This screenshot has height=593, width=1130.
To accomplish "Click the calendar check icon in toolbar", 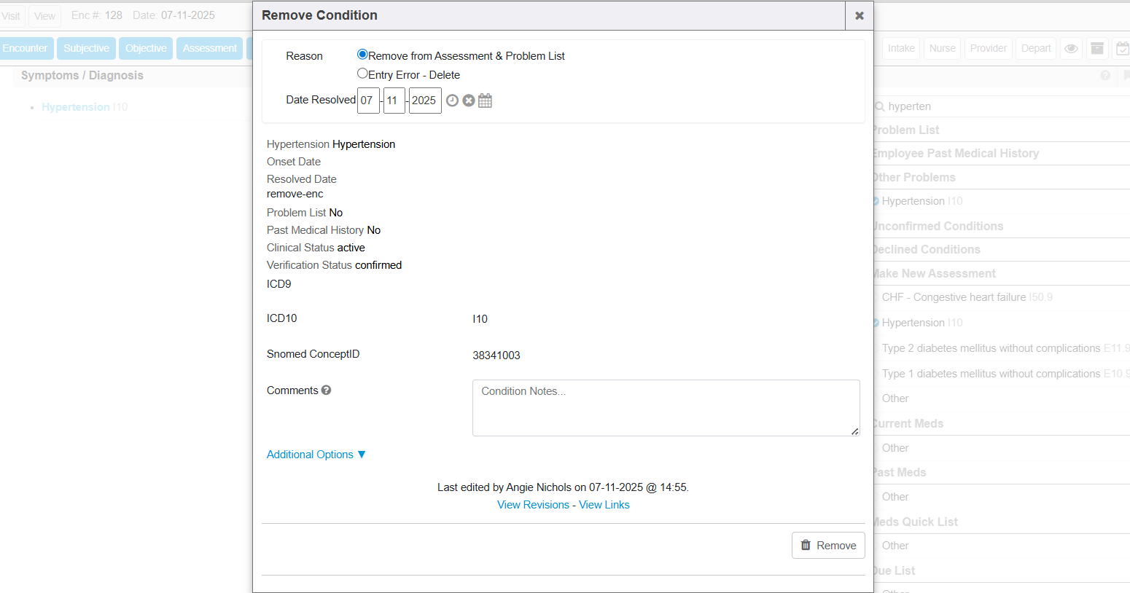I will 1123,49.
